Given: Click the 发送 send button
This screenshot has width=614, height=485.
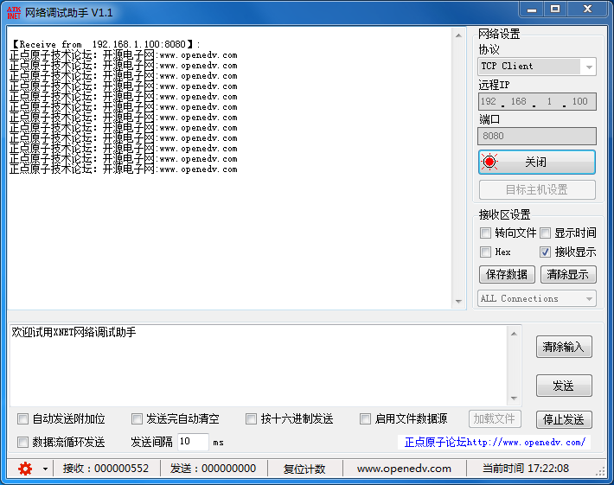Looking at the screenshot, I should (x=564, y=386).
